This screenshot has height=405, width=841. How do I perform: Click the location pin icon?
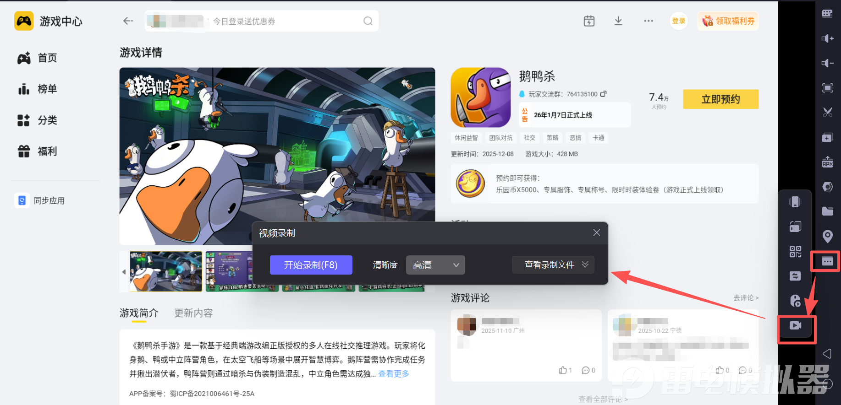click(827, 236)
